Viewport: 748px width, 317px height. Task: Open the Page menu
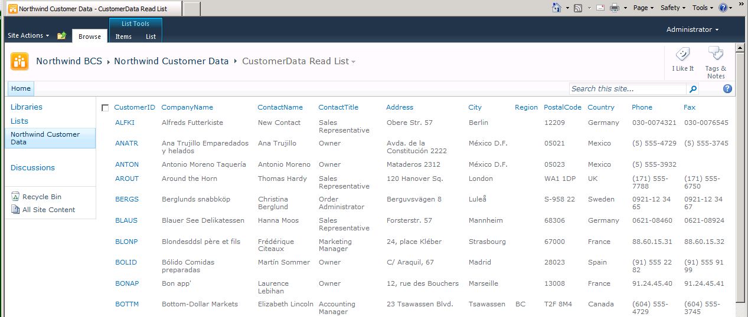644,8
